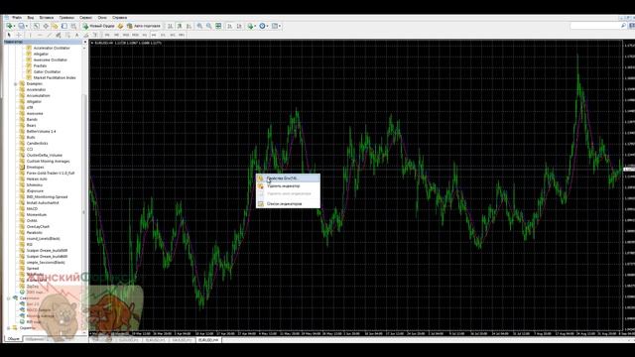Select Fractals indicator in Navigator
Viewport: 635px width, 357px height.
tap(40, 65)
